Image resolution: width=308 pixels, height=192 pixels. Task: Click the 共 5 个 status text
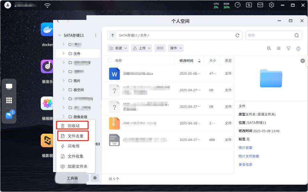pyautogui.click(x=114, y=179)
